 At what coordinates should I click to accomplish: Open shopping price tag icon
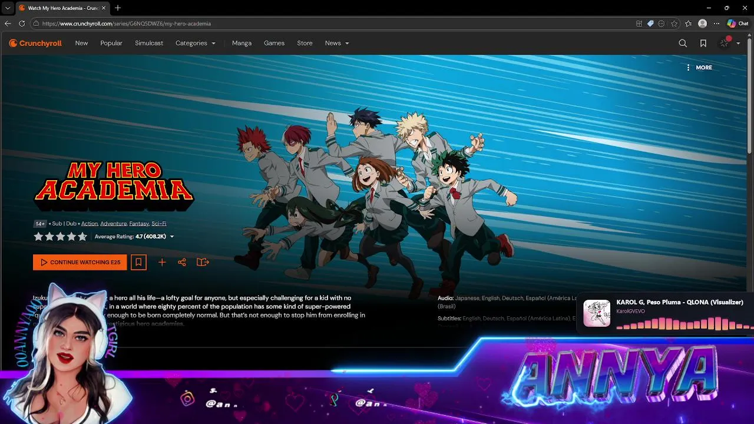coord(650,24)
